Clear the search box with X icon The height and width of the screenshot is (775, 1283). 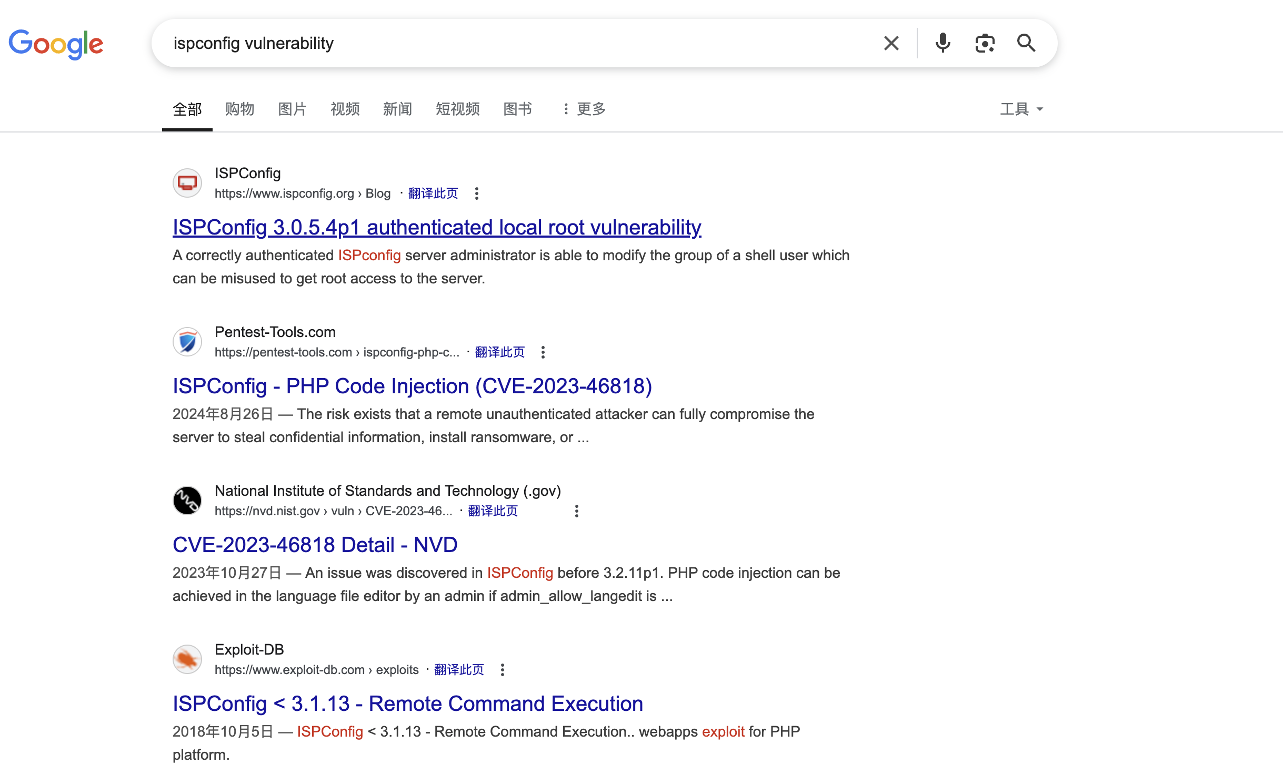pyautogui.click(x=891, y=43)
